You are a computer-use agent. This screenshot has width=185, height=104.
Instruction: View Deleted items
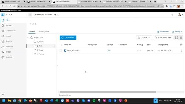coord(163,32)
